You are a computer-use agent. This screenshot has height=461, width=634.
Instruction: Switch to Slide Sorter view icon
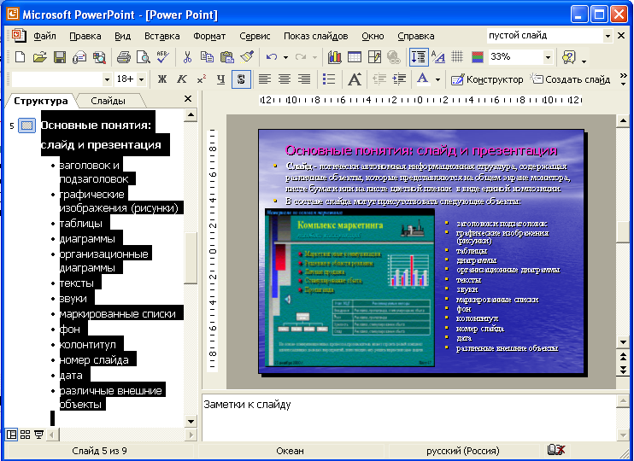25,435
